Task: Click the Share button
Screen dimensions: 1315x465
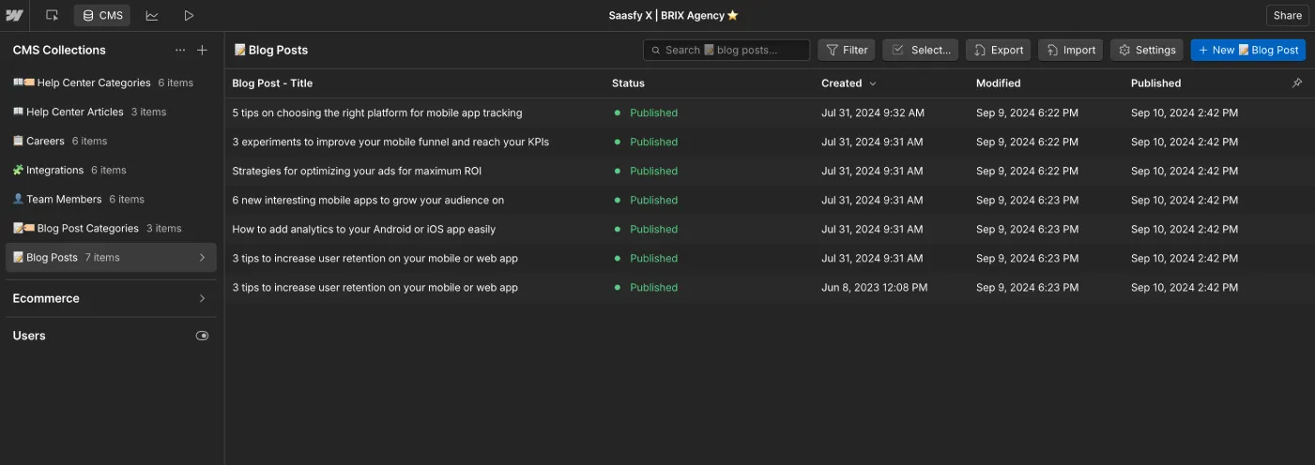Action: point(1287,15)
